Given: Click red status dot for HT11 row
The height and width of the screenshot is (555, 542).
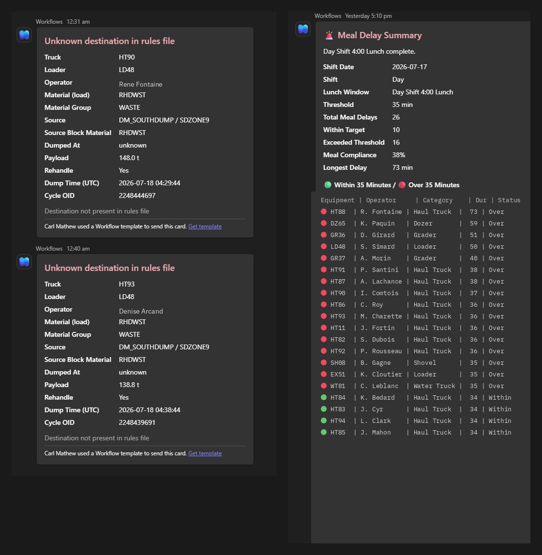Looking at the screenshot, I should point(324,328).
